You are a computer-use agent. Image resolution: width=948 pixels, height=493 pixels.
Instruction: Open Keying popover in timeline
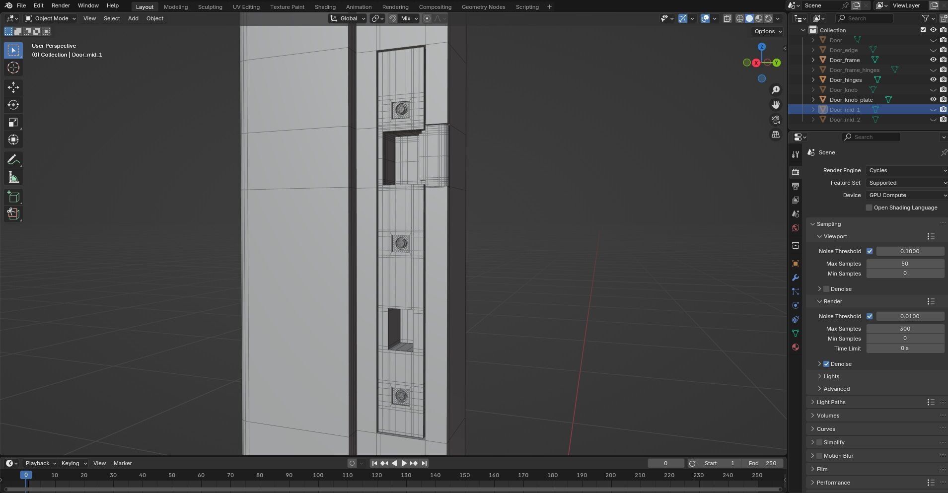click(73, 463)
